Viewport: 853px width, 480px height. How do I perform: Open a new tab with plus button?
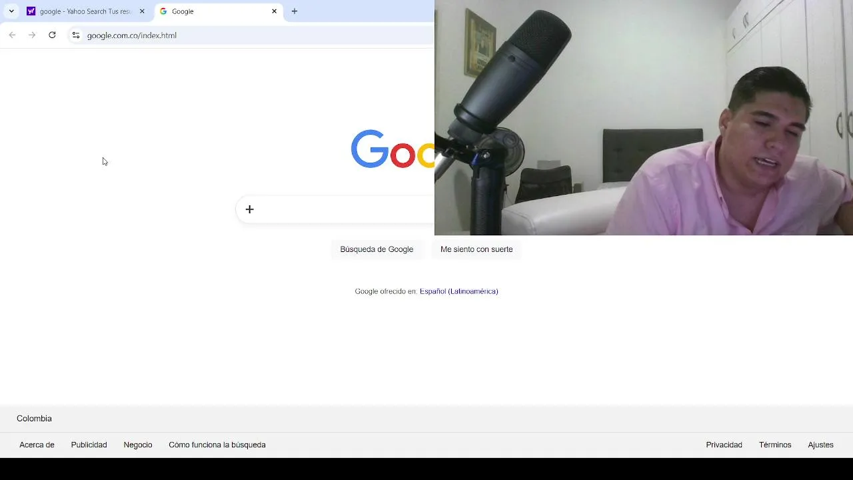tap(295, 11)
